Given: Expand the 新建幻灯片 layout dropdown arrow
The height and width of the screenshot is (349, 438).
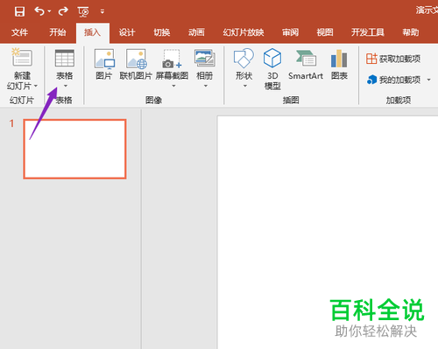Looking at the screenshot, I should [36, 86].
